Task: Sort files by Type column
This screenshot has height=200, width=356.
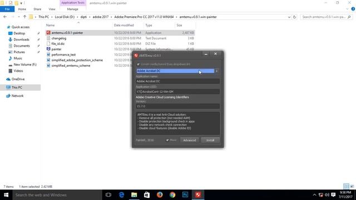Action: pos(149,25)
